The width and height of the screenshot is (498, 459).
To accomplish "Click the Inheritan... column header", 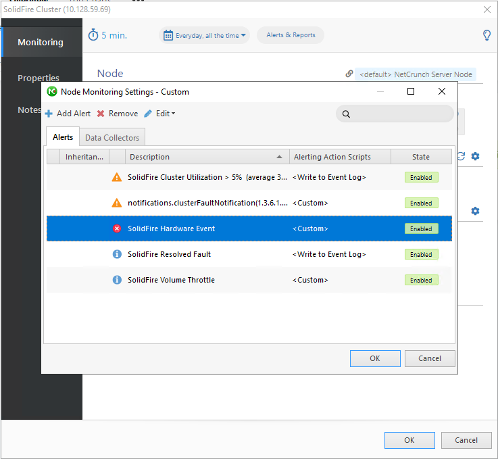I will (84, 157).
